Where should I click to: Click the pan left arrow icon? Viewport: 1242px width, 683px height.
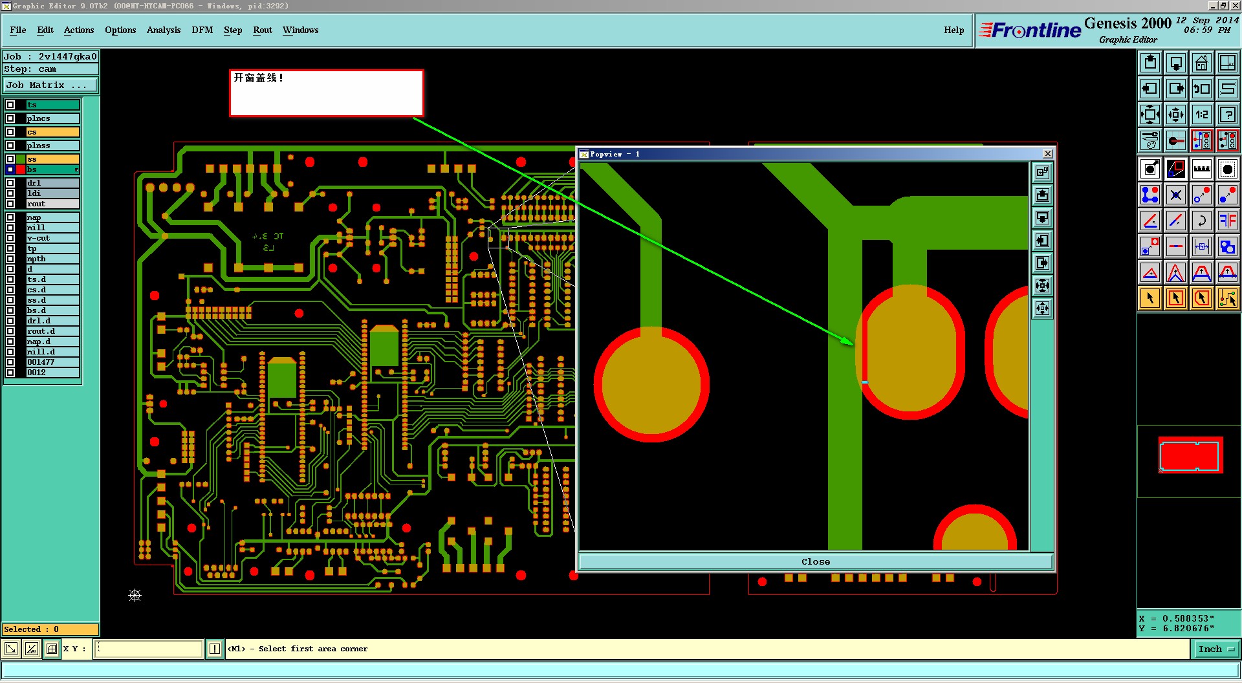click(x=1150, y=89)
